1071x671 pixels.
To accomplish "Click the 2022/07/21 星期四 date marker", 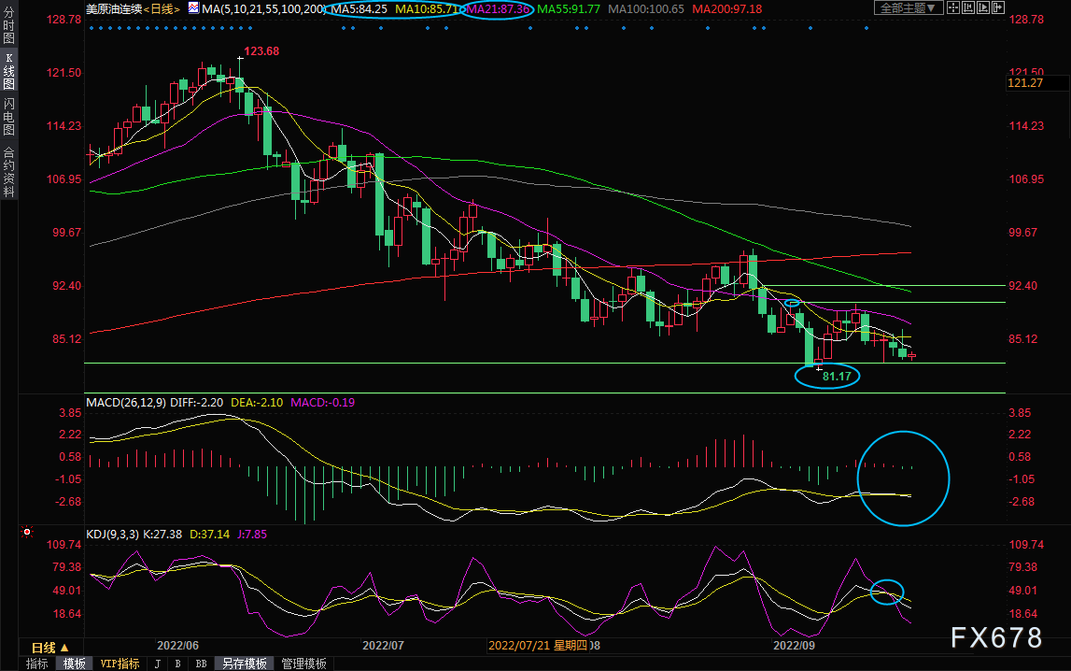I will (538, 645).
